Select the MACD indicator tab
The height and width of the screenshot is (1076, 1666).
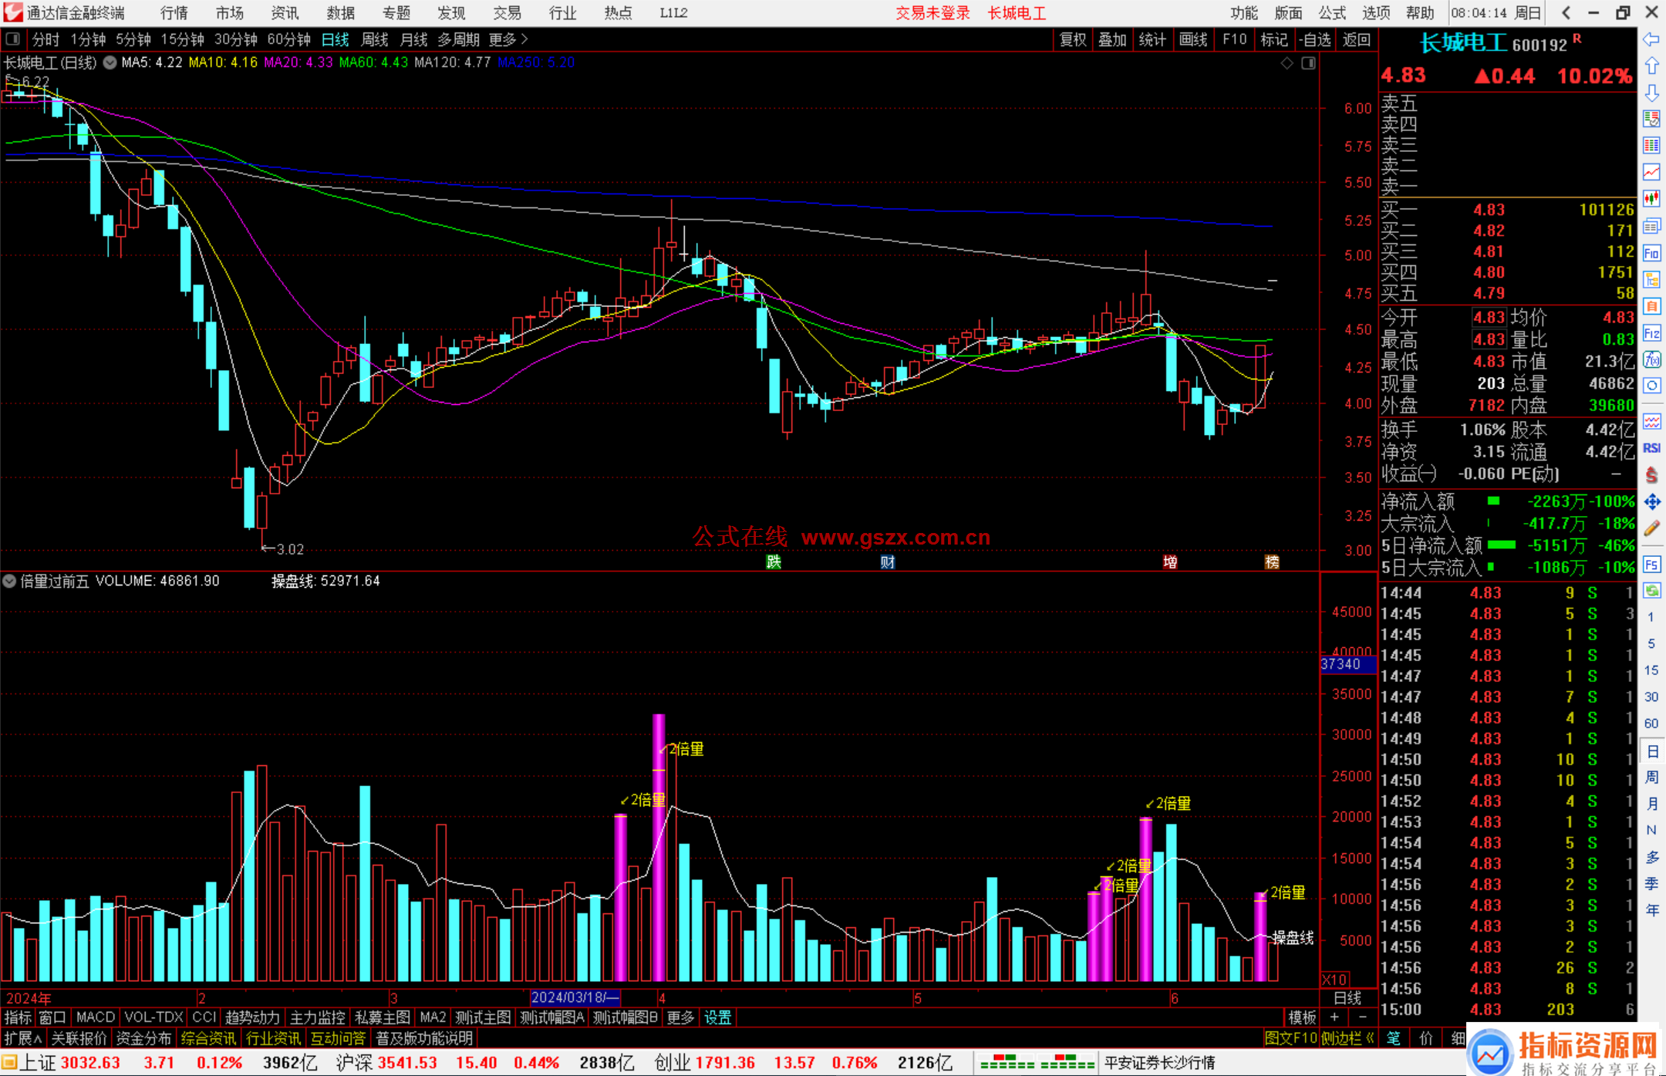[96, 1017]
